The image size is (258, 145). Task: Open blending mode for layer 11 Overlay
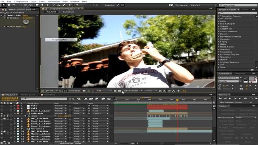pyautogui.click(x=60, y=134)
